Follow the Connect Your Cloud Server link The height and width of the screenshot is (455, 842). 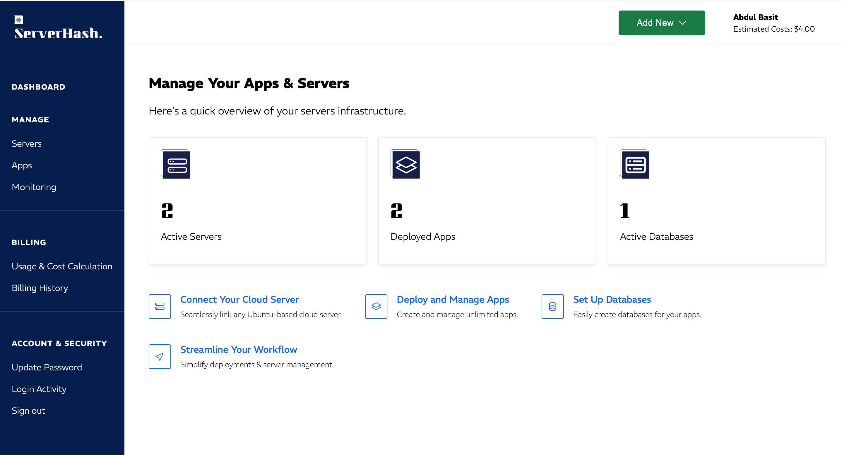(x=239, y=300)
